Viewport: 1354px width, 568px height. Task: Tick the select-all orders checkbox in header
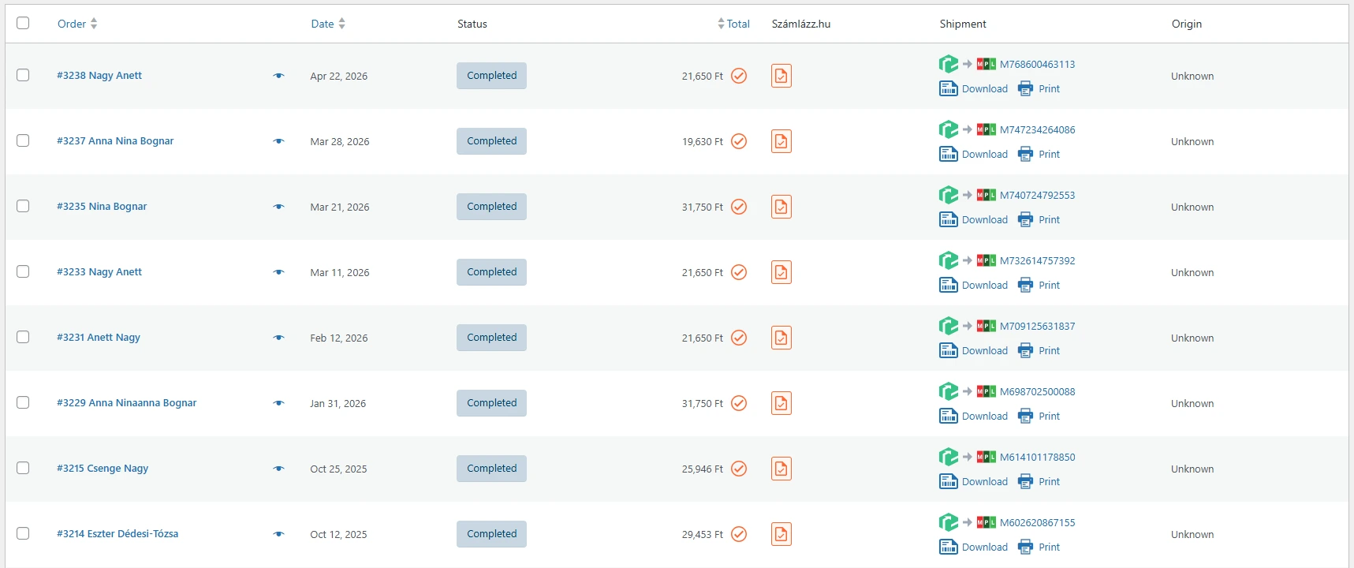point(23,23)
